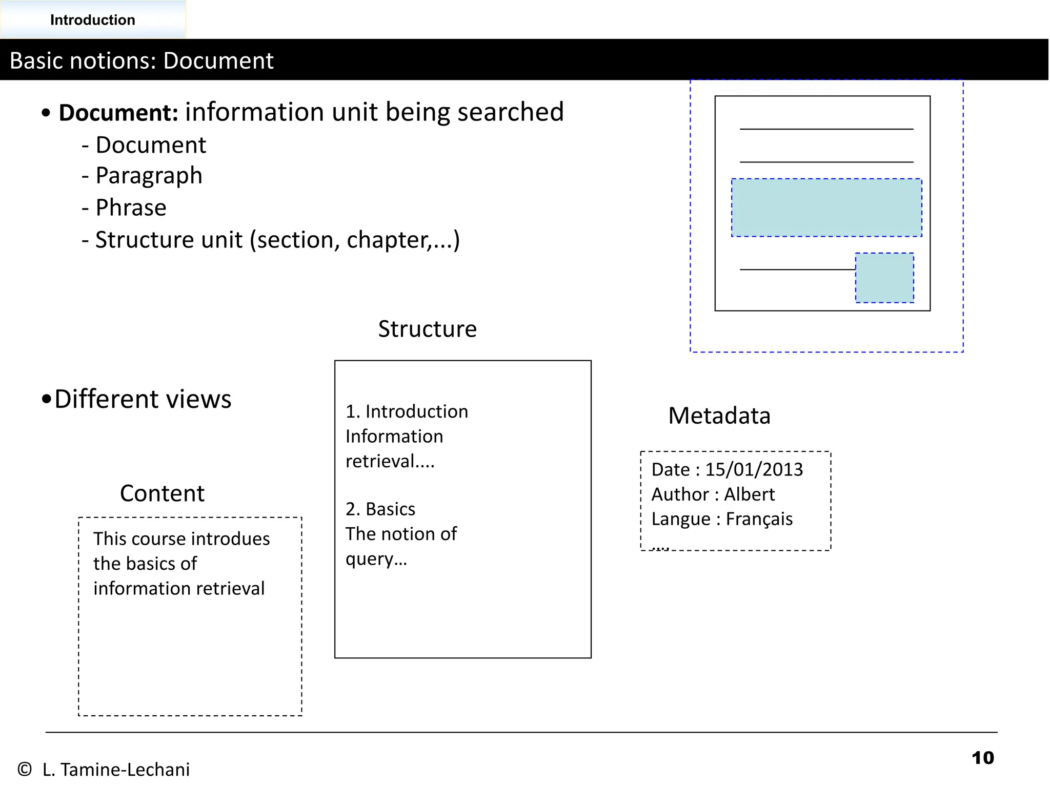Viewport: 1050px width, 787px height.
Task: Click the '- Paragraph' list item
Action: pyautogui.click(x=143, y=176)
